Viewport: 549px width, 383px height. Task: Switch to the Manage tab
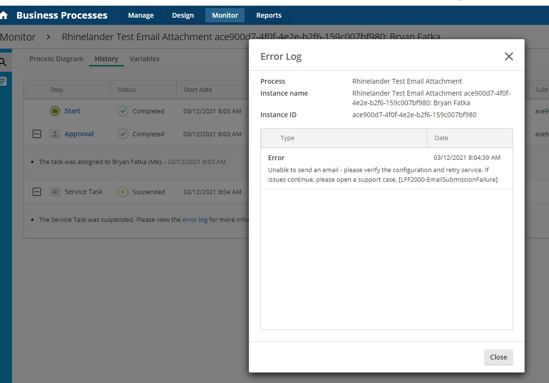(141, 15)
